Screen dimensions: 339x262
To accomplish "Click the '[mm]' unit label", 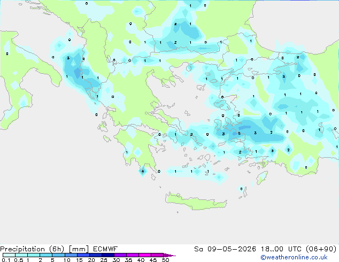I will tap(79, 249).
